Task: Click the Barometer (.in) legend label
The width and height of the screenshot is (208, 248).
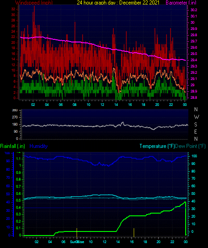Action: coord(181,3)
